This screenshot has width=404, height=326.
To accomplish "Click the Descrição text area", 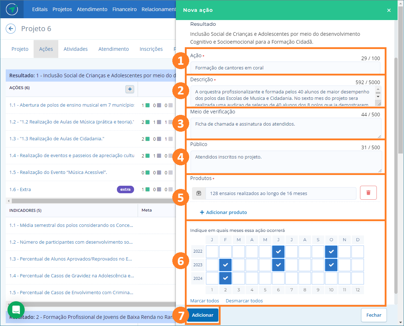I will [x=283, y=96].
